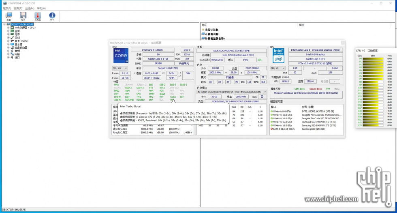Click the AVX2 feature flag
397x213 pixels.
click(x=162, y=88)
